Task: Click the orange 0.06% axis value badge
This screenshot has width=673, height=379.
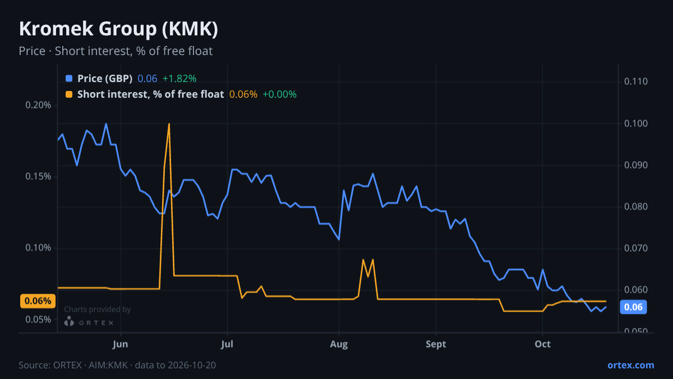Action: [x=38, y=301]
